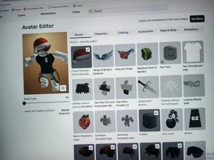Select the ez cape item
The width and height of the screenshot is (214, 160).
click(x=195, y=119)
